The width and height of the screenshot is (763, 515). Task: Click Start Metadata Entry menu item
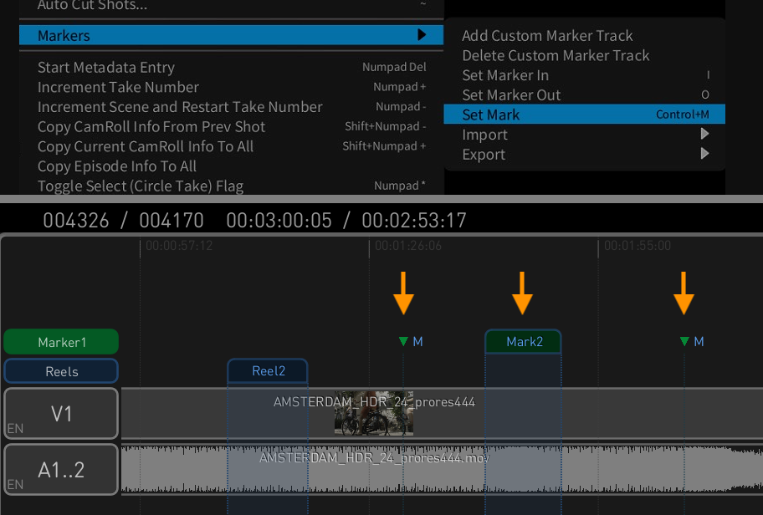tap(106, 67)
